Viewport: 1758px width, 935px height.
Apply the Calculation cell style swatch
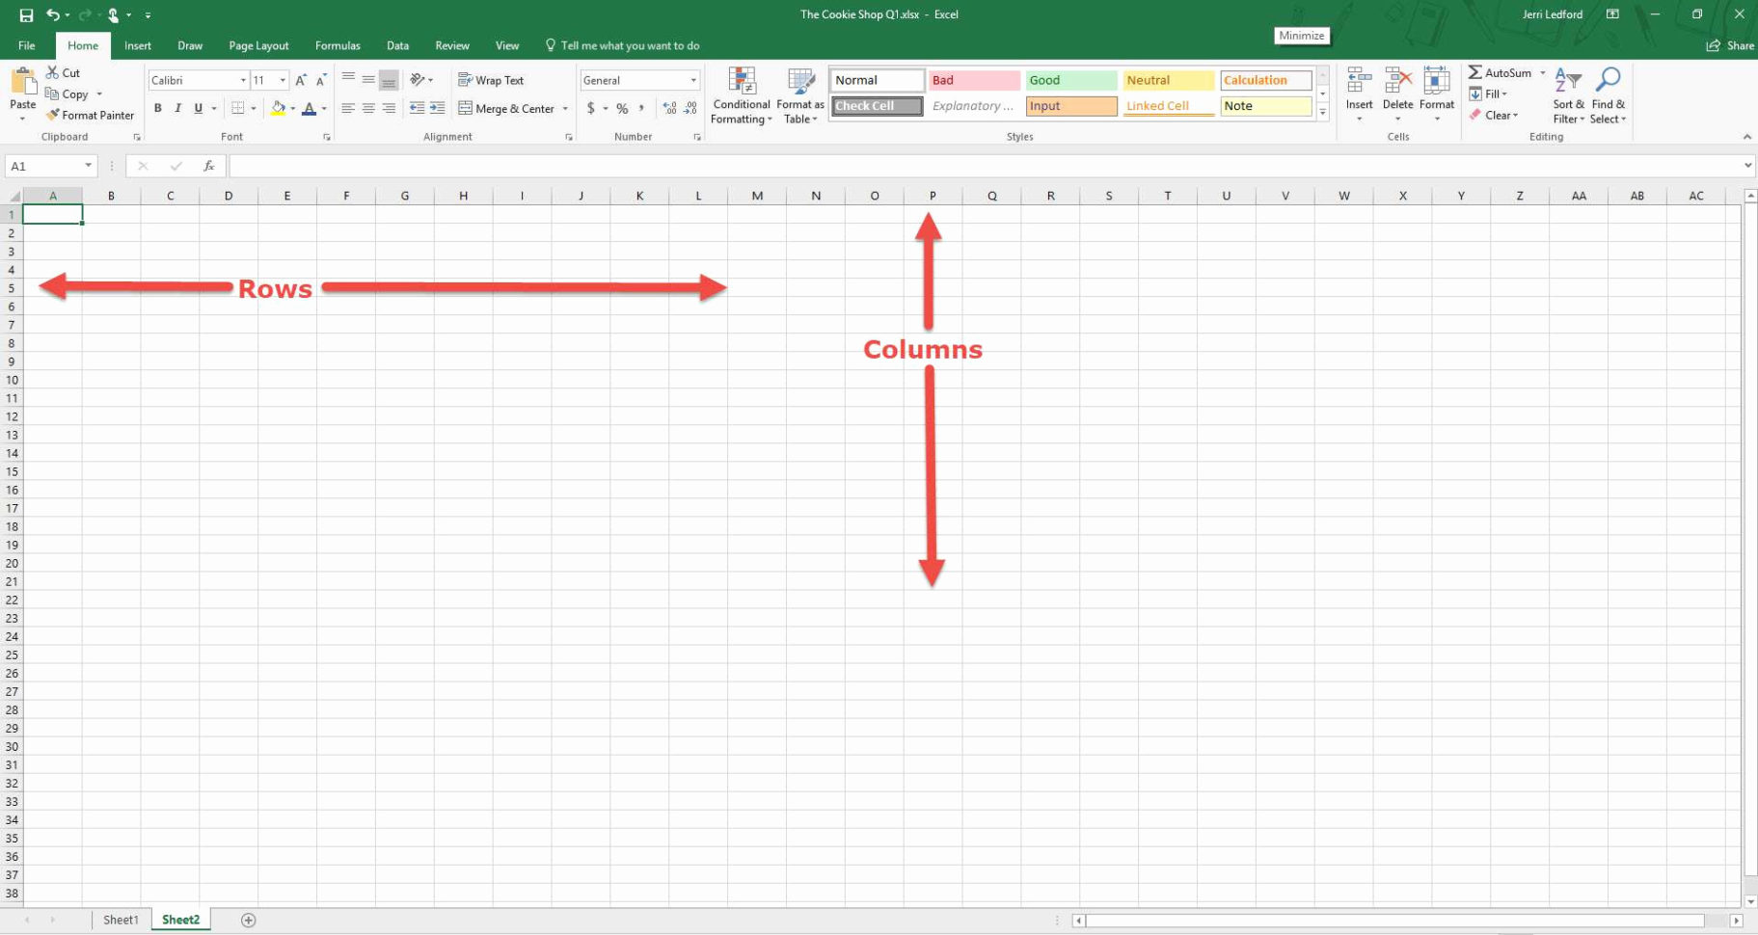1266,81
